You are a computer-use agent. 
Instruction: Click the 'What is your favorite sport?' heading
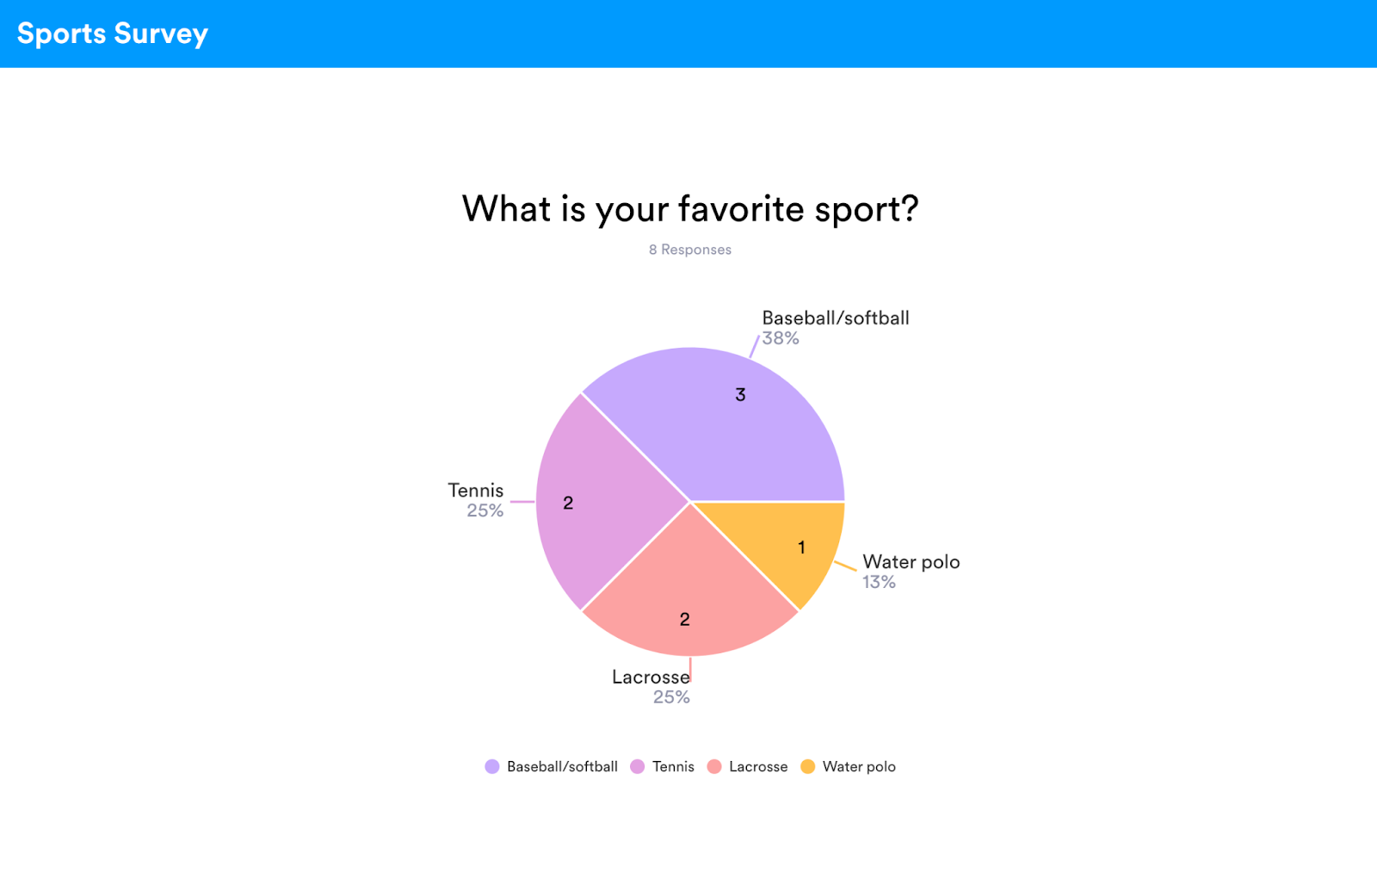(690, 209)
